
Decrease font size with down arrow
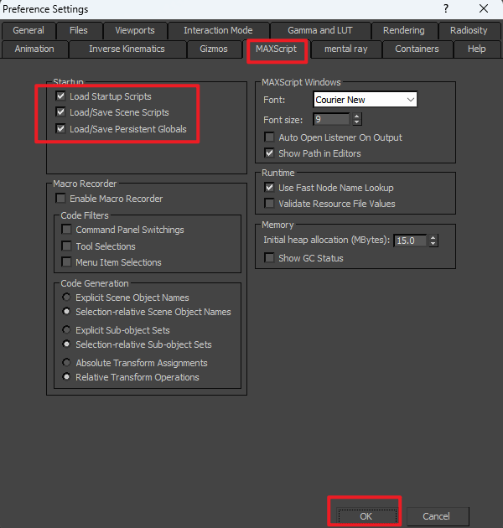pyautogui.click(x=357, y=122)
